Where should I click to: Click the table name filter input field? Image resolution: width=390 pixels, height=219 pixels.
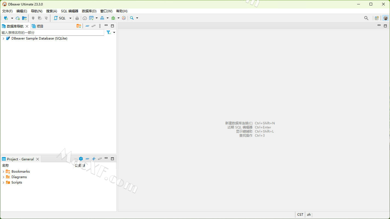pyautogui.click(x=52, y=32)
